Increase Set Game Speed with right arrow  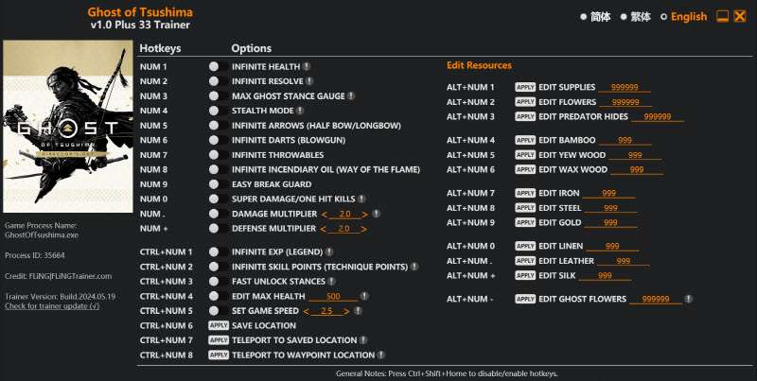(343, 311)
